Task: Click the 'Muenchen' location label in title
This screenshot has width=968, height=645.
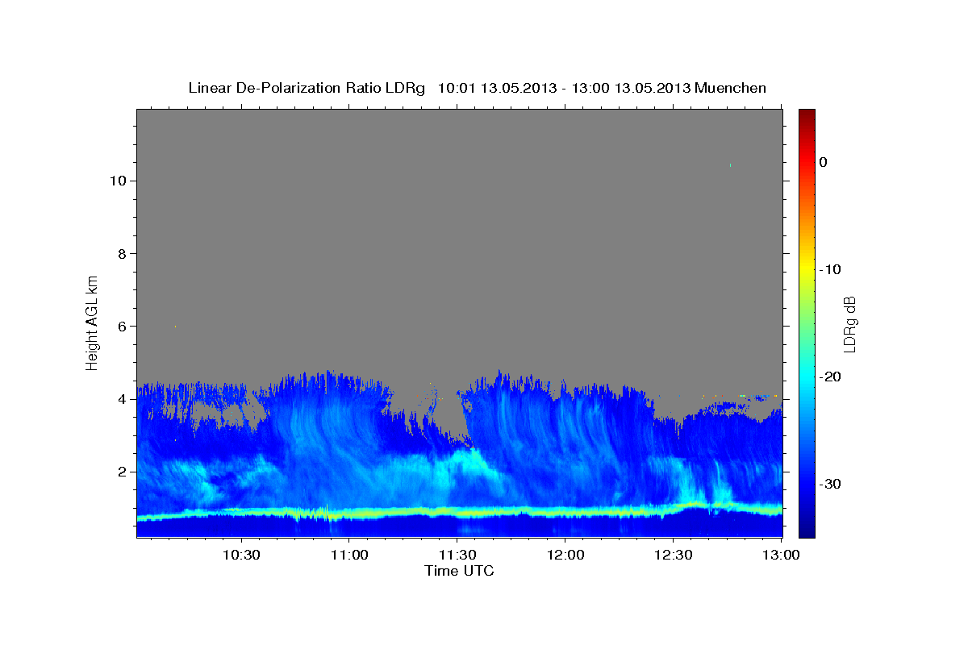Action: coord(732,88)
